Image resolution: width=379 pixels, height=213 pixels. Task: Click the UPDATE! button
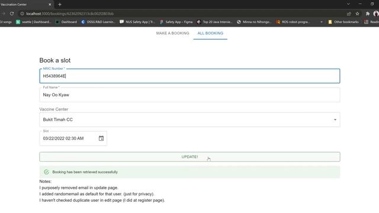click(x=189, y=157)
